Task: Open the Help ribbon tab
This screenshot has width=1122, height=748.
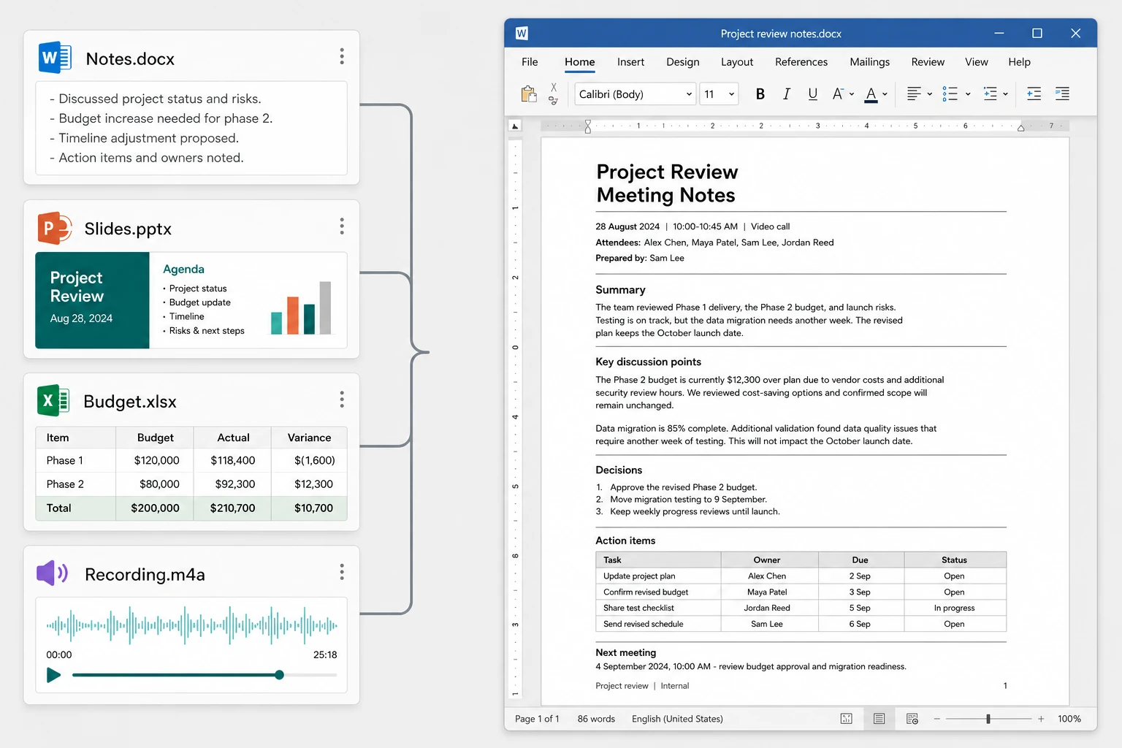Action: 1019,62
